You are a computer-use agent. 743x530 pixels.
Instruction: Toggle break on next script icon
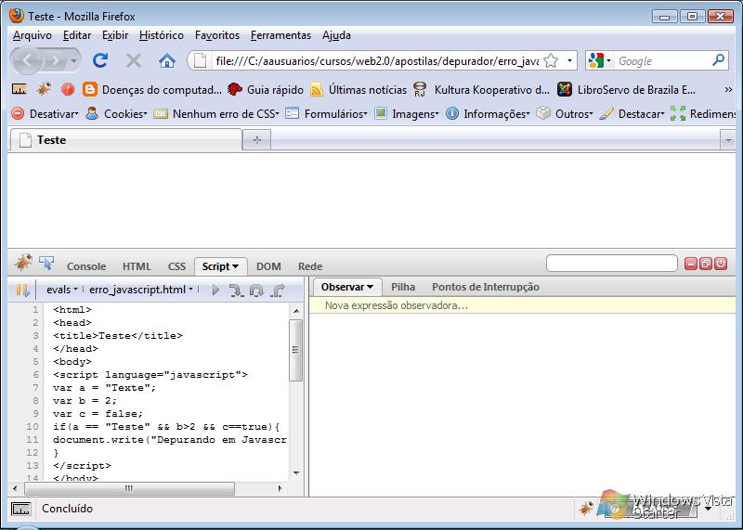22,290
